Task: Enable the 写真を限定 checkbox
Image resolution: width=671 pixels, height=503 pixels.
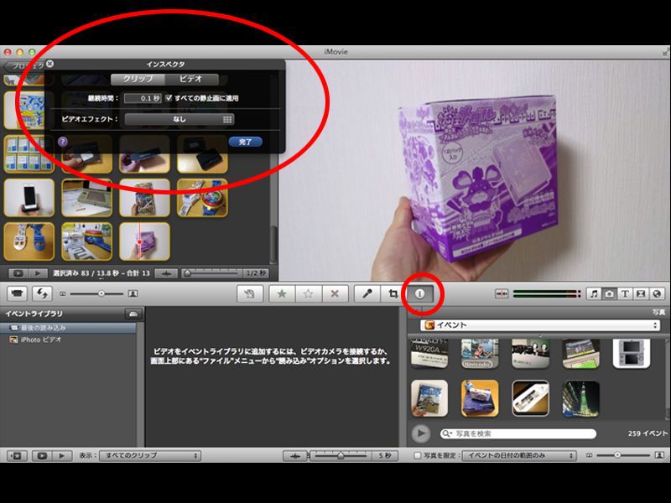Action: 417,456
